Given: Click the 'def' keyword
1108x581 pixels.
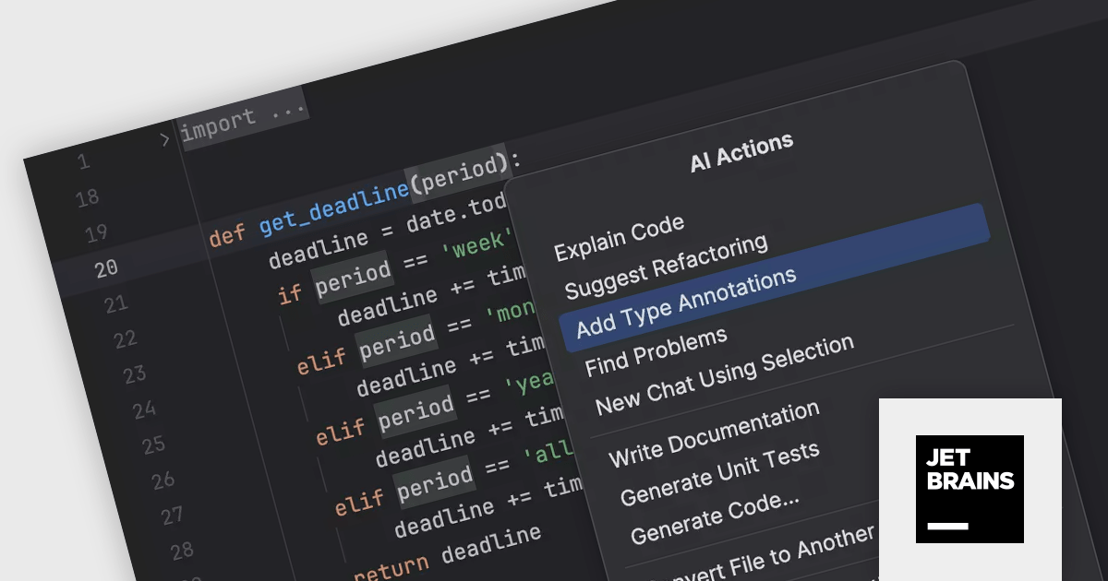Looking at the screenshot, I should tap(227, 235).
